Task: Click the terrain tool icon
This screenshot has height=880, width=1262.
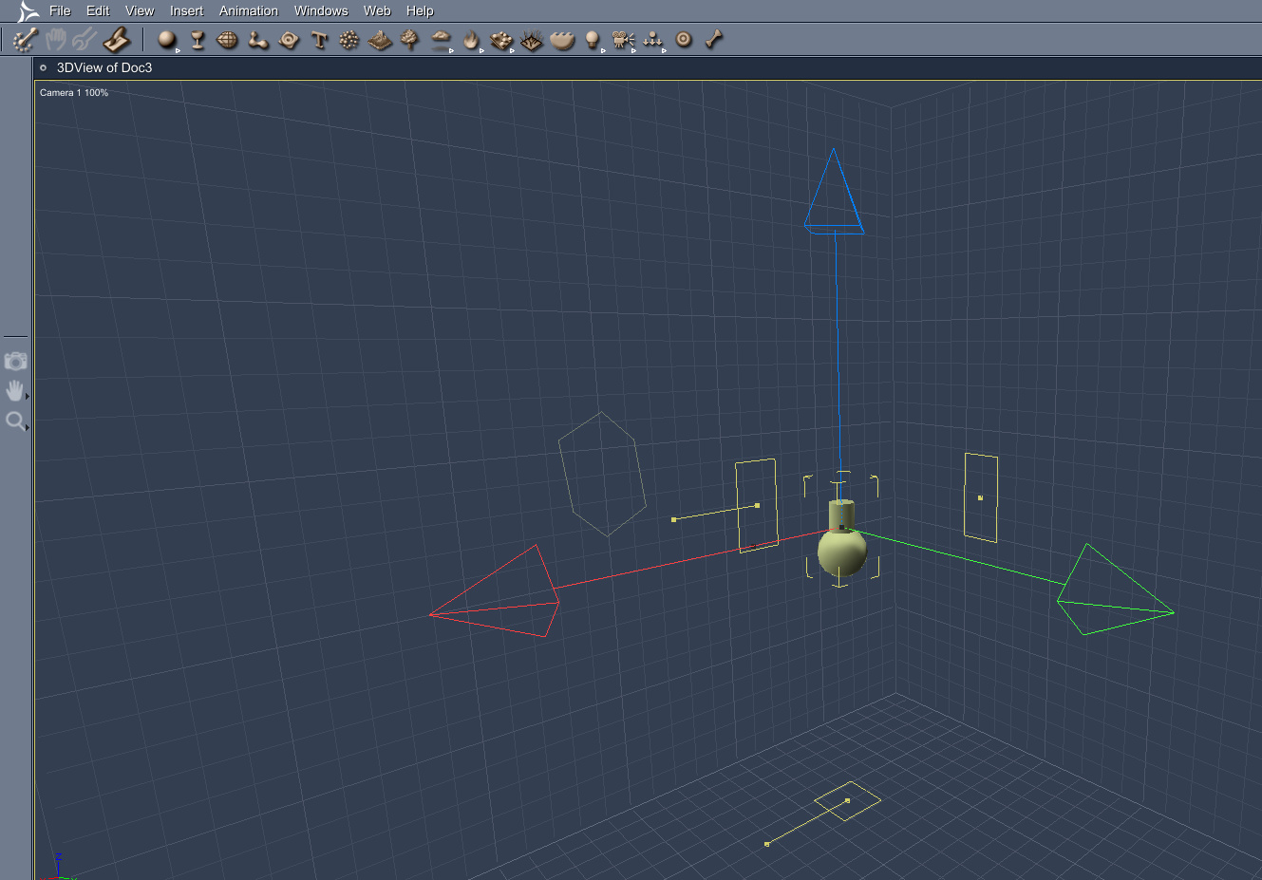Action: point(380,40)
